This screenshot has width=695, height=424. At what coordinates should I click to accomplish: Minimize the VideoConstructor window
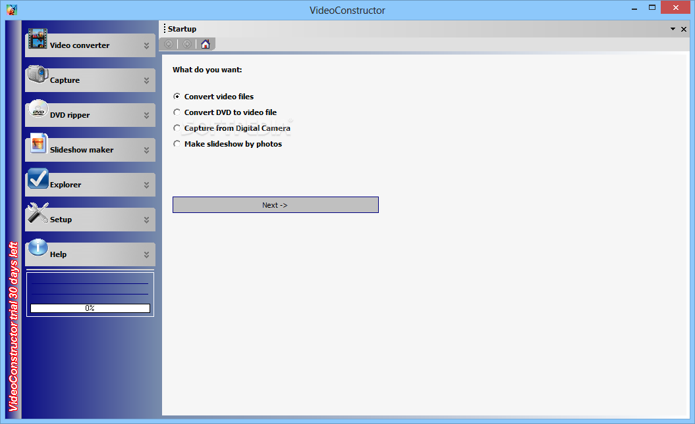coord(634,9)
